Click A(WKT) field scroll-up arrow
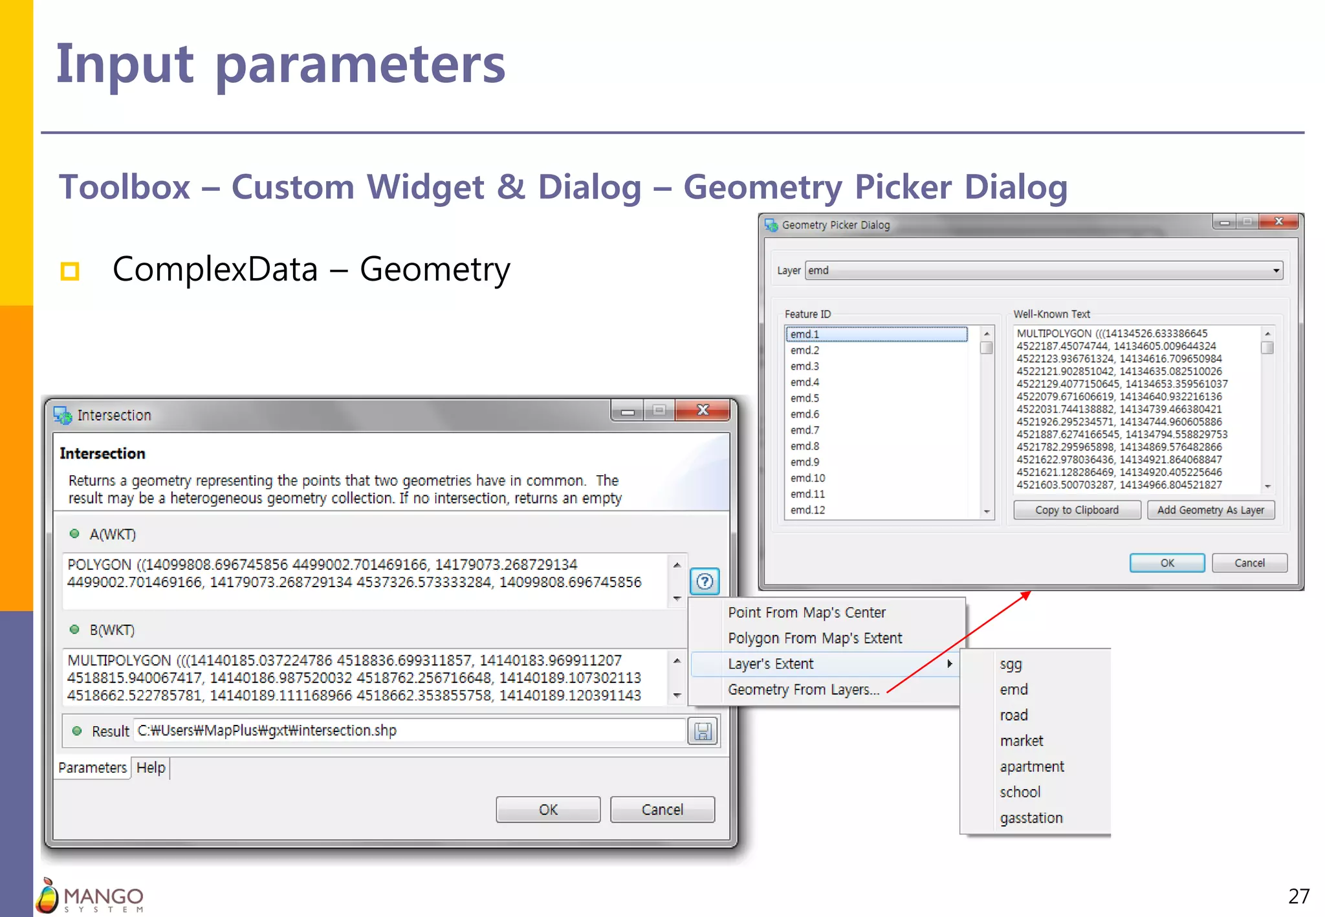Image resolution: width=1325 pixels, height=917 pixels. tap(677, 565)
